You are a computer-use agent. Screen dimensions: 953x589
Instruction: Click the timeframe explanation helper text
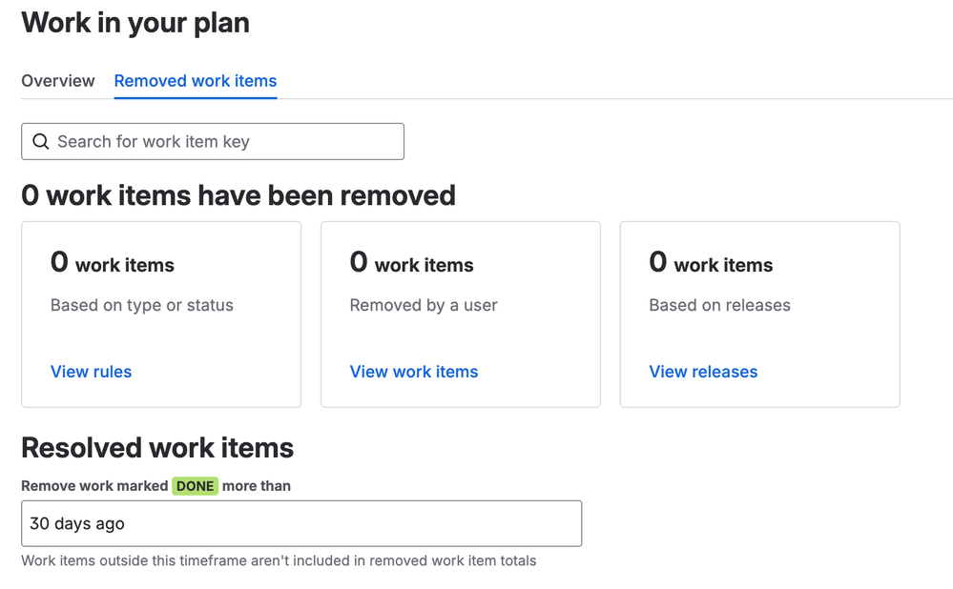click(x=280, y=561)
